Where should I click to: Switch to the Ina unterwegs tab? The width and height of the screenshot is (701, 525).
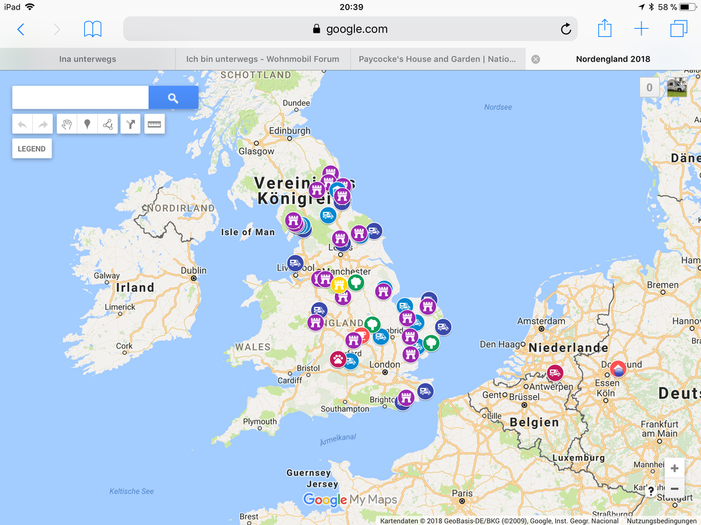[x=88, y=59]
